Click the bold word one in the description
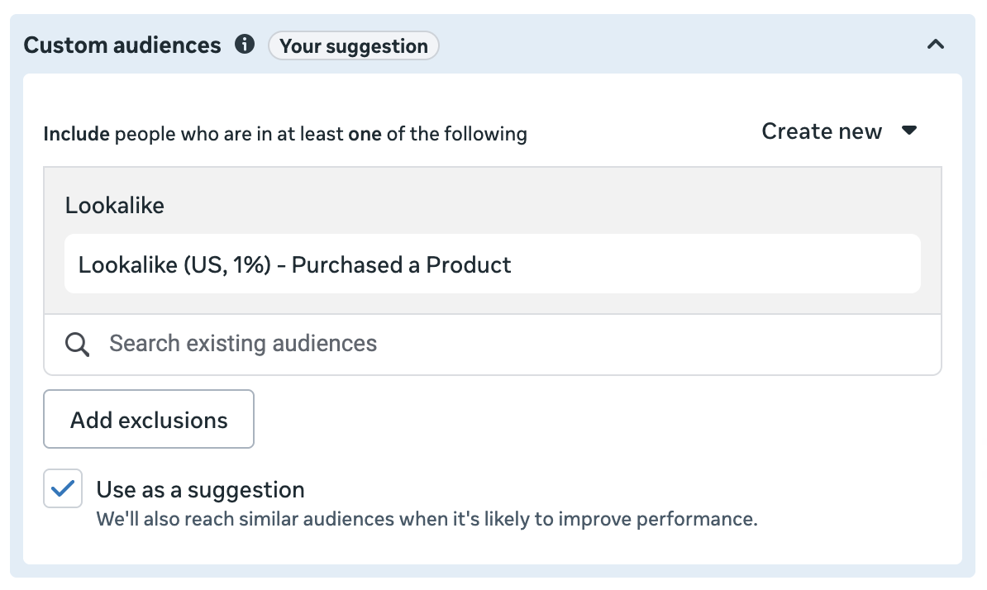 click(x=365, y=133)
